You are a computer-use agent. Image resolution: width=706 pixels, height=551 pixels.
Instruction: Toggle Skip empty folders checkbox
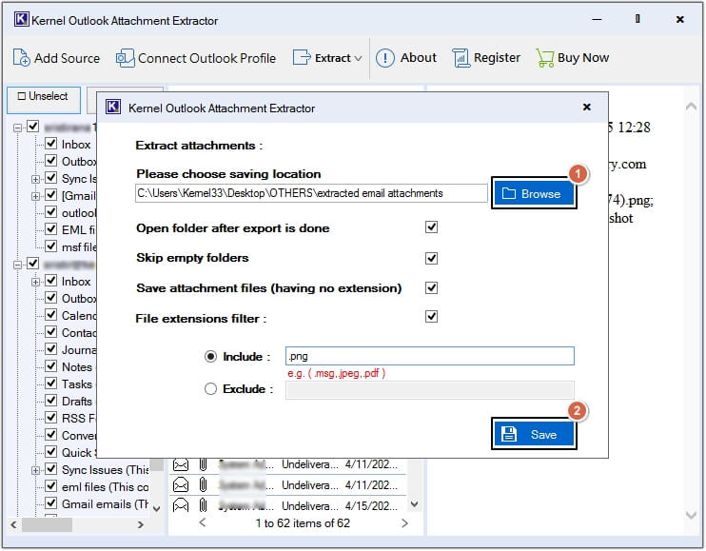[431, 258]
